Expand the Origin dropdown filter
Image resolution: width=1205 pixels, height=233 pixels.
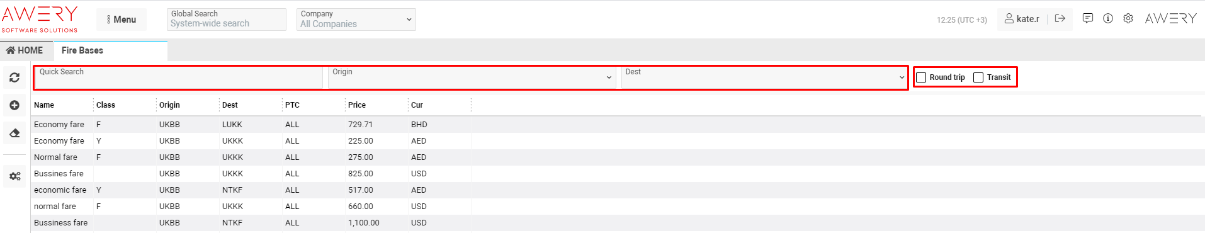point(472,77)
